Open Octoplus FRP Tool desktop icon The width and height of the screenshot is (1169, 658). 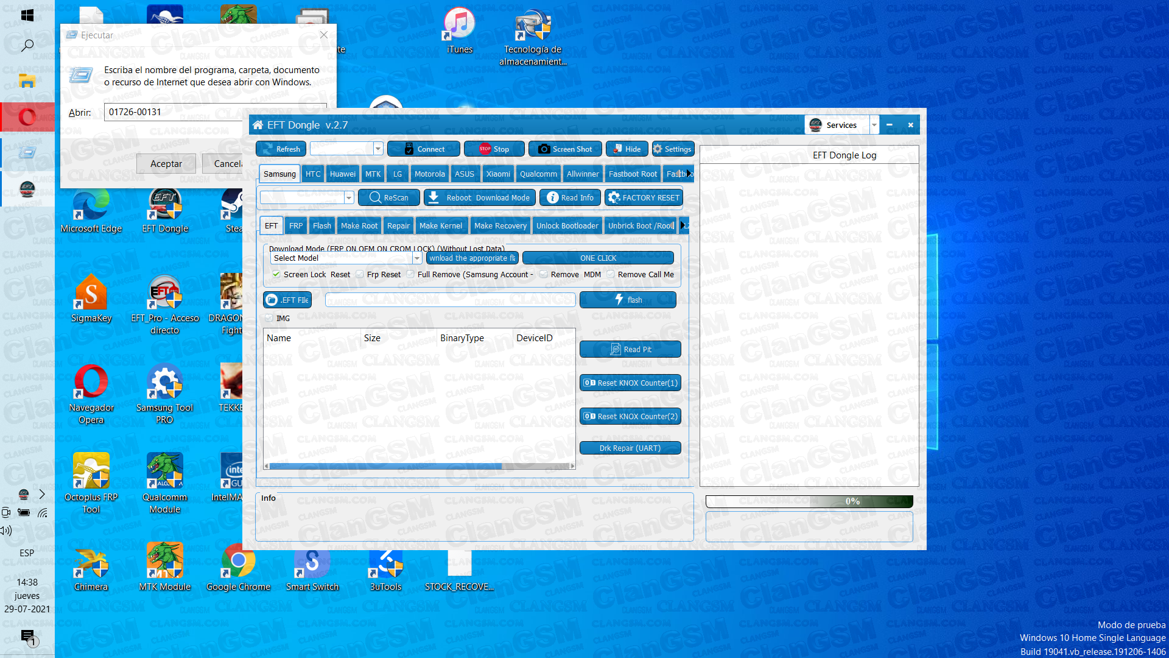point(91,483)
